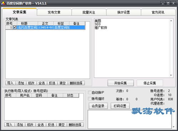Viewport: 178px width, 131px height.
Task: Click 全选 button under article list
Action: coord(42,83)
